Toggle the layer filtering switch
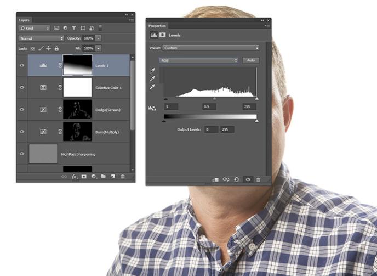The width and height of the screenshot is (377, 276). pyautogui.click(x=100, y=28)
